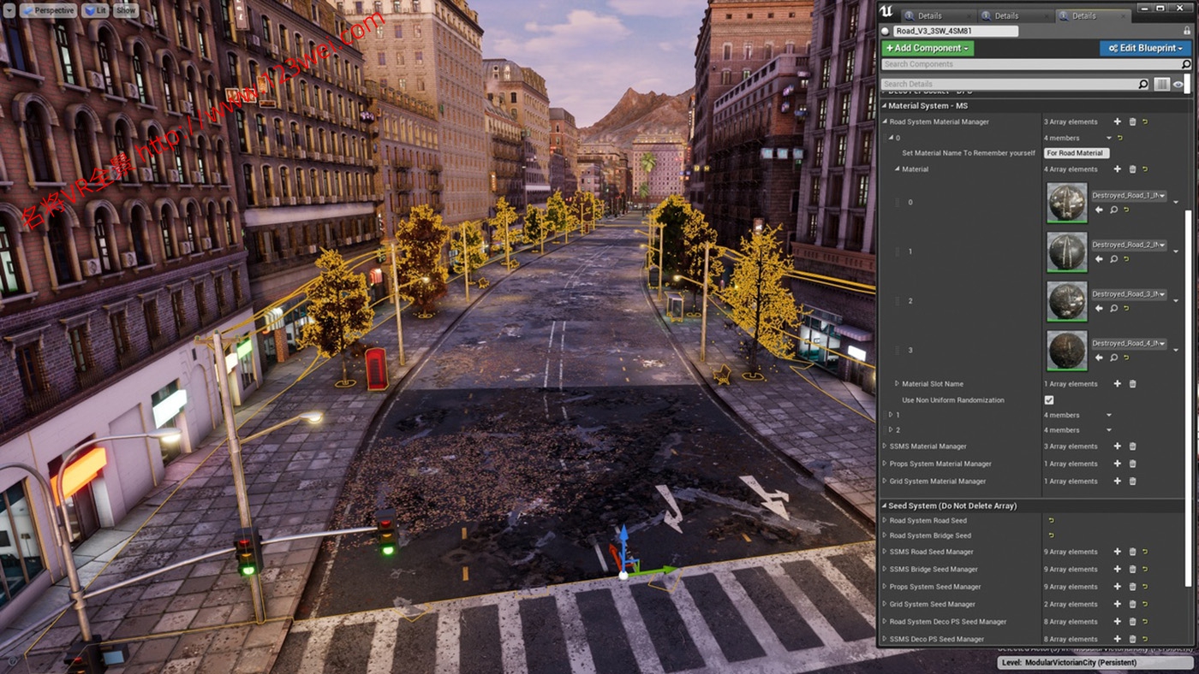Open the viewport Show menu
Screen dimensions: 1199x674
[125, 10]
